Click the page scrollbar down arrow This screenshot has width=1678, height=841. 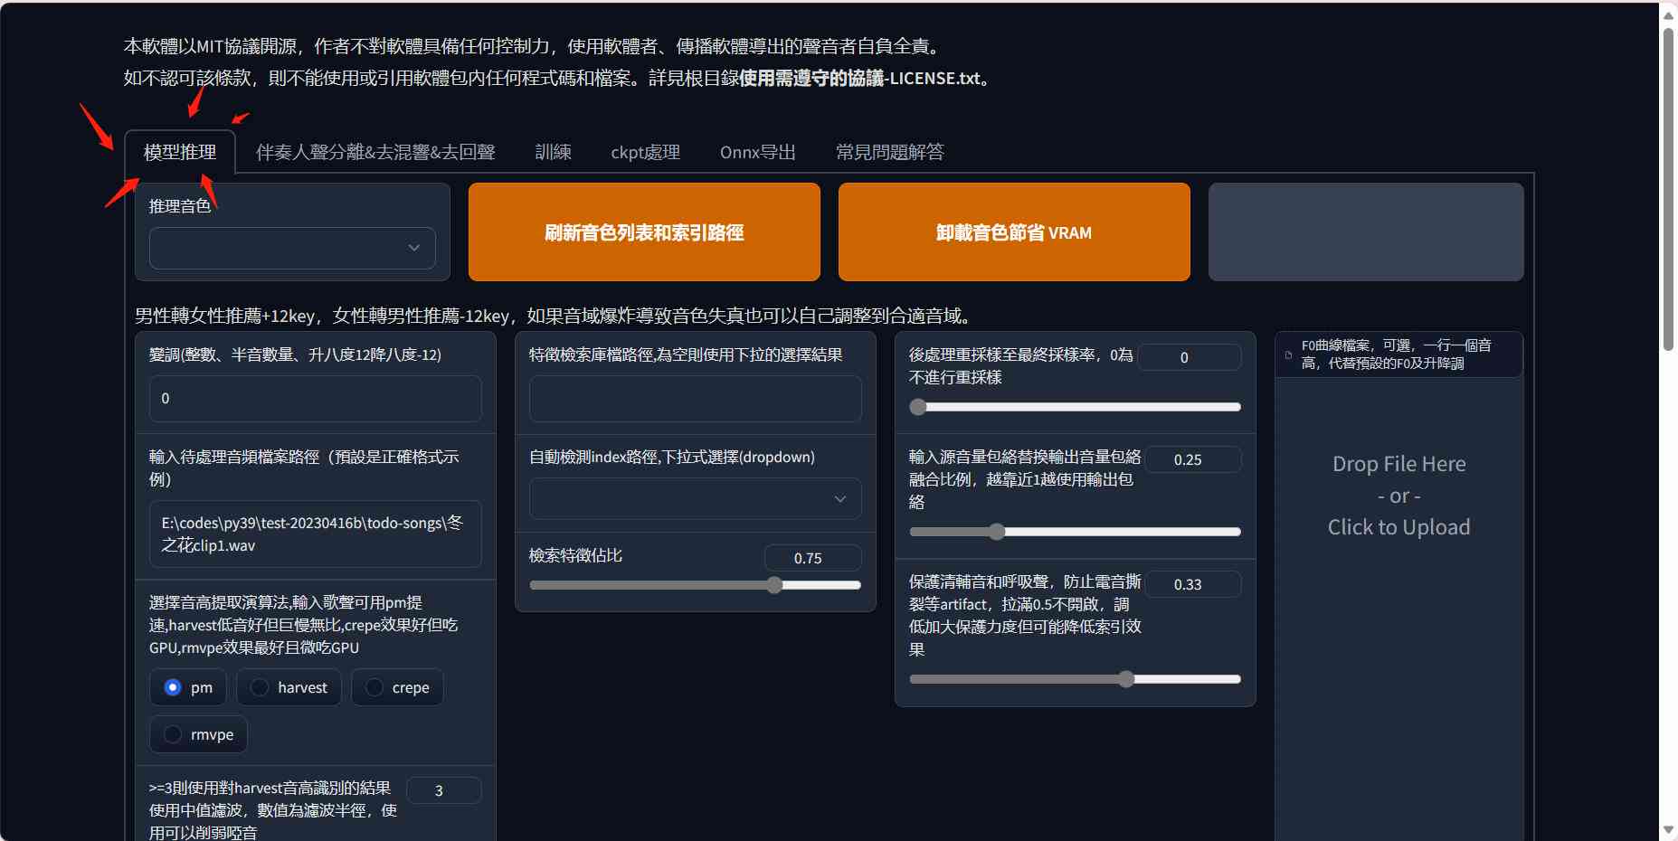tap(1668, 829)
